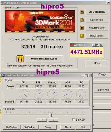Click the PCI clock dial gauge

point(81,94)
